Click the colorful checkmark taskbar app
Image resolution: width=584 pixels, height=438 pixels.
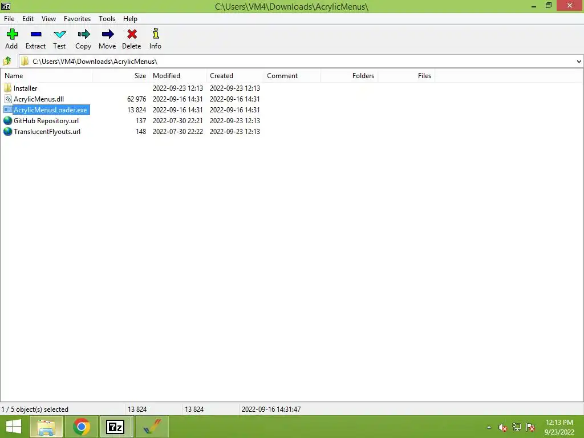click(152, 427)
